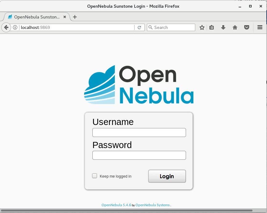Show bookmarks list icon
Image resolution: width=267 pixels, height=213 pixels.
pos(212,27)
